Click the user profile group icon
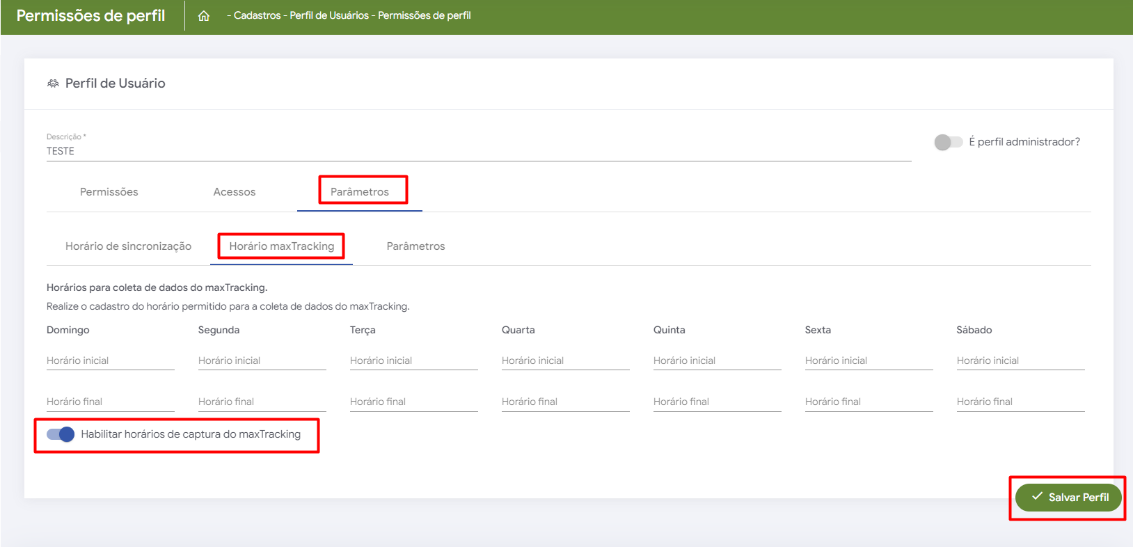 (53, 84)
